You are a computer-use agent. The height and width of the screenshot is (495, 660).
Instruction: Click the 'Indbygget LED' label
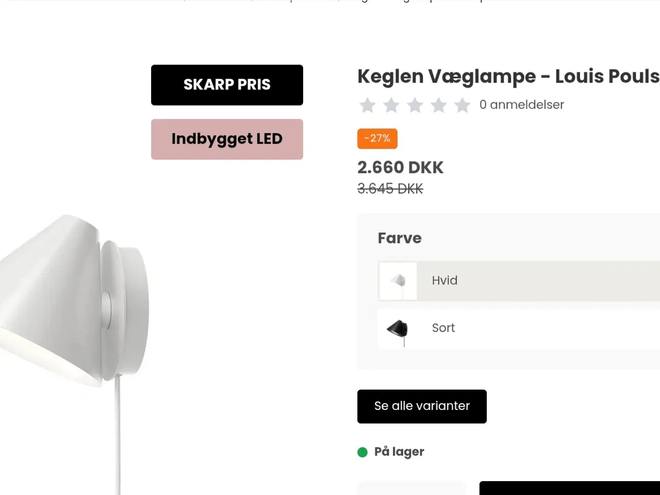pos(227,139)
